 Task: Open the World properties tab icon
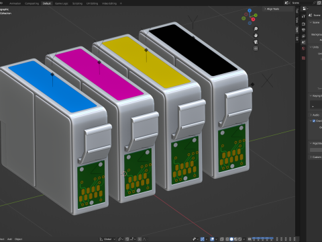[x=303, y=48]
